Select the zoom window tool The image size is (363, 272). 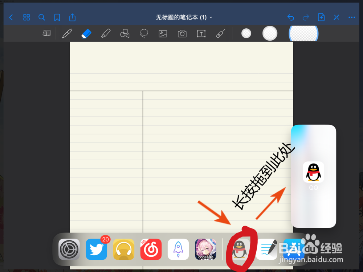pyautogui.click(x=46, y=33)
